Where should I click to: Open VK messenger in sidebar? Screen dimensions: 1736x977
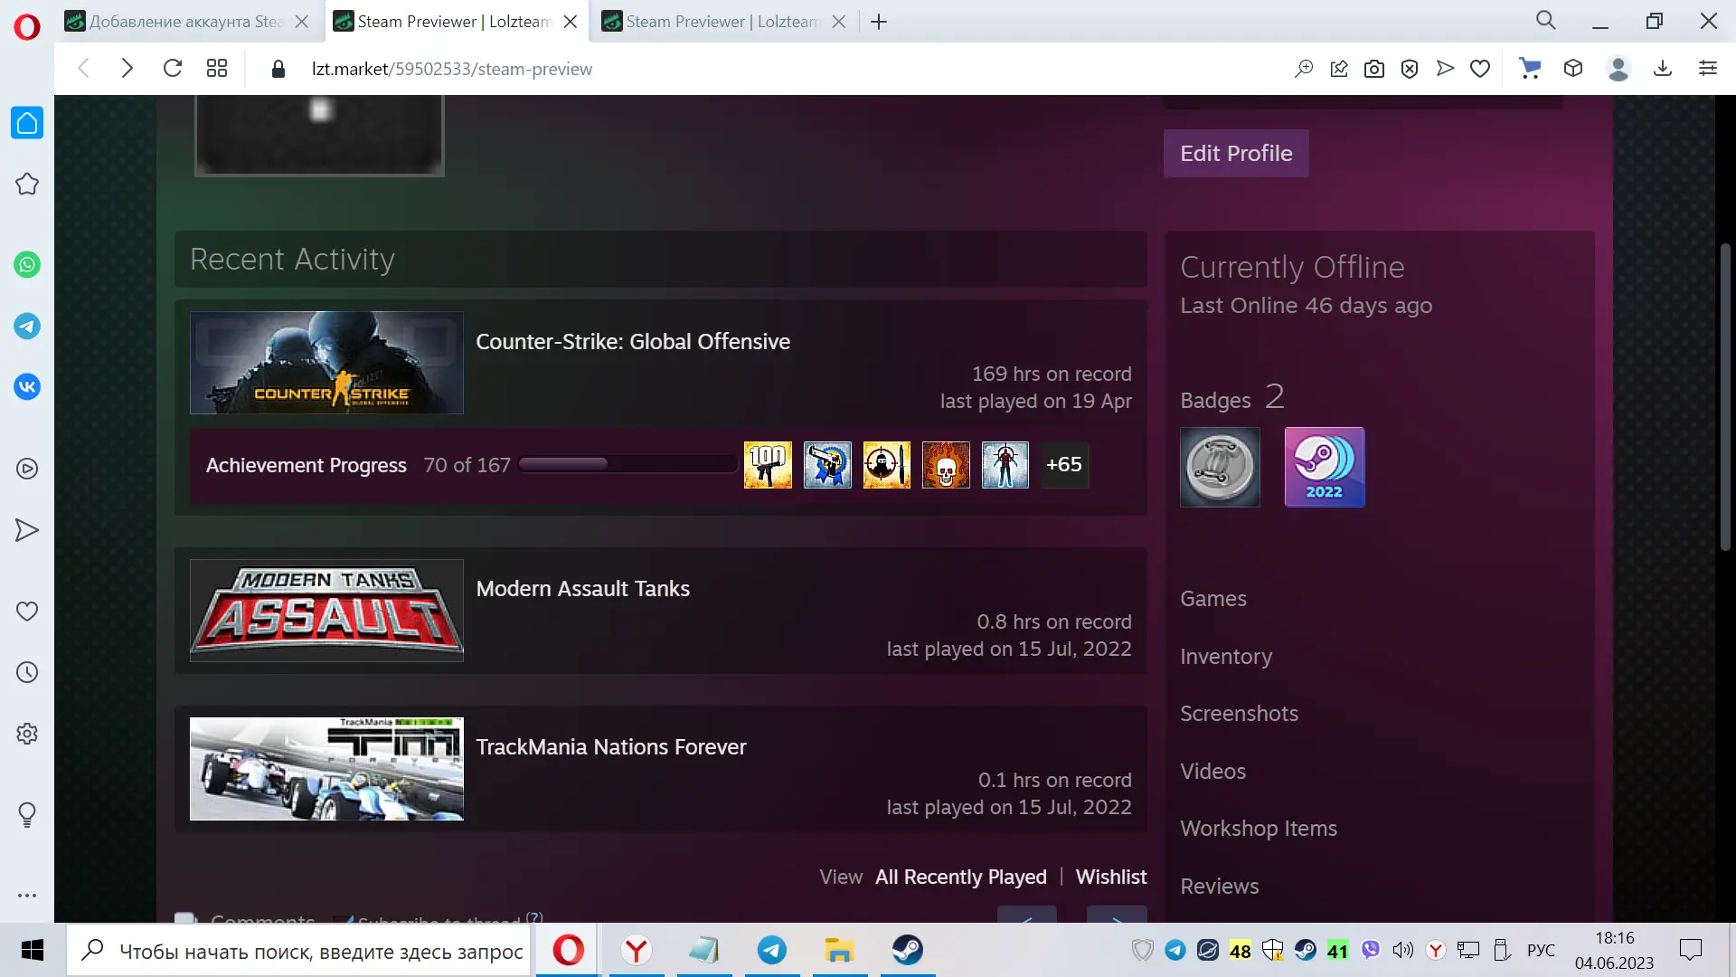point(27,387)
